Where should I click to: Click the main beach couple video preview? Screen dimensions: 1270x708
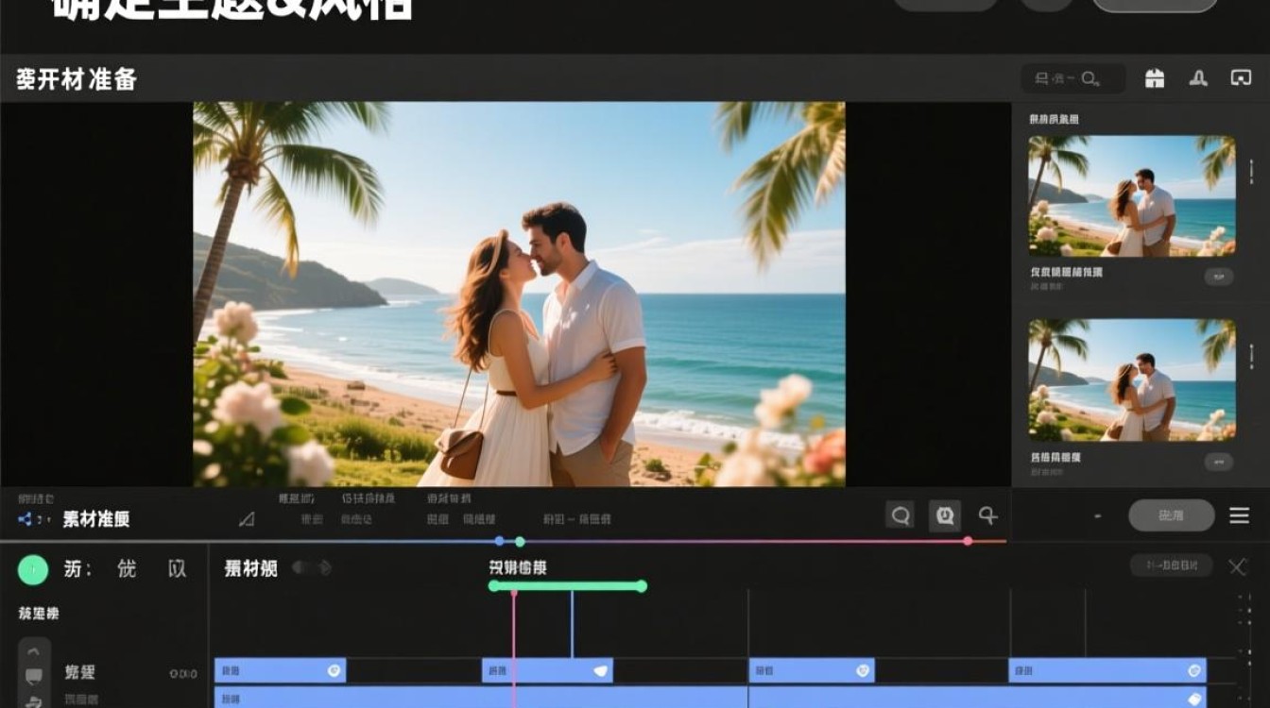pyautogui.click(x=519, y=294)
